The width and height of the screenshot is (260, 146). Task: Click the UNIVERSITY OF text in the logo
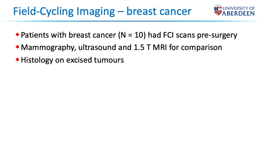239,8
